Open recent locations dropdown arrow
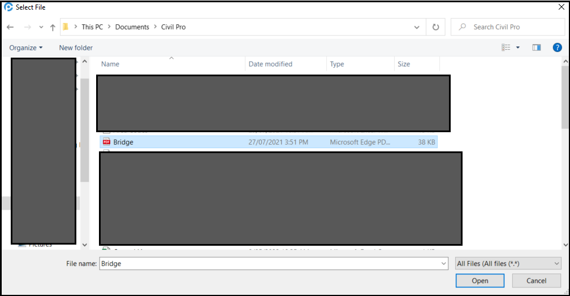This screenshot has height=296, width=570. pyautogui.click(x=41, y=27)
